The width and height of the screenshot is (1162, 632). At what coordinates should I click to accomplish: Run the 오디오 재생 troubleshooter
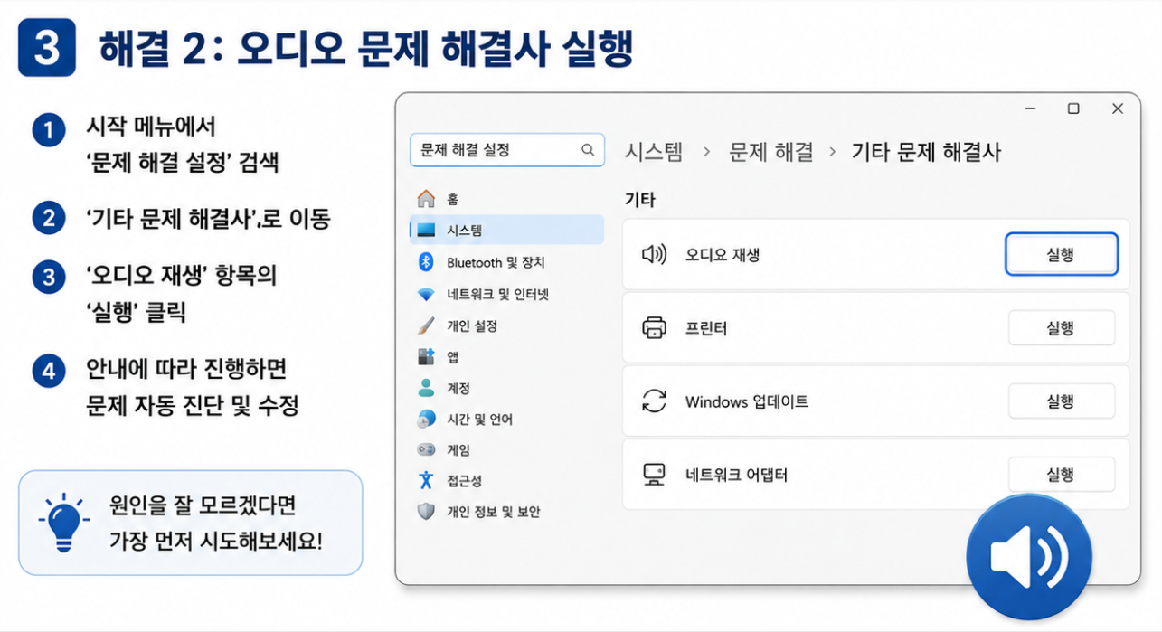1061,255
